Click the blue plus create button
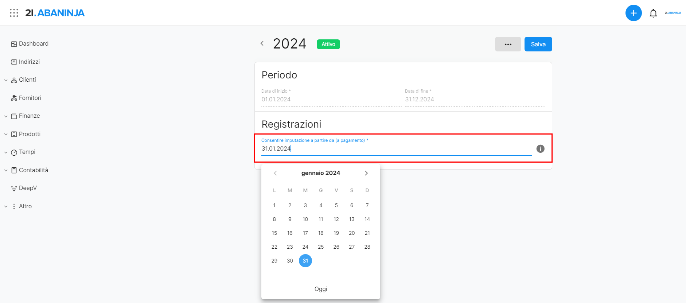Viewport: 686px width, 303px height. point(634,13)
